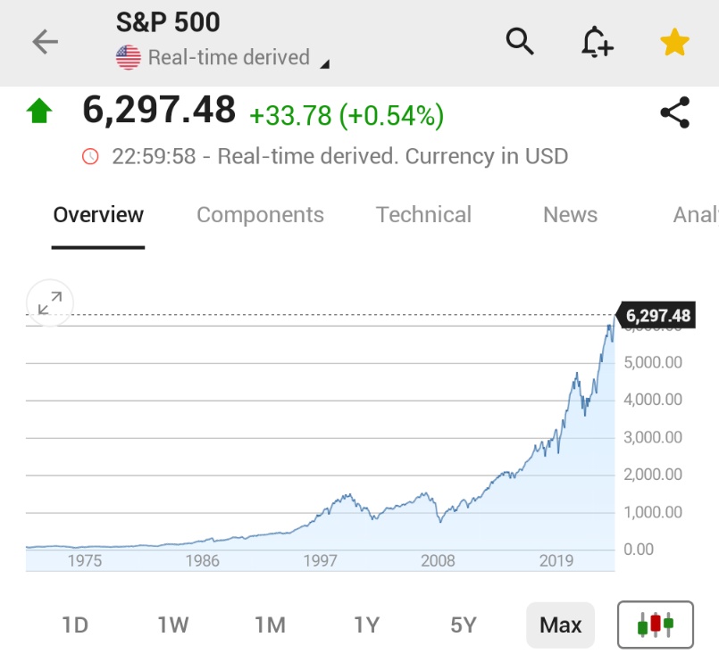This screenshot has height=662, width=719.
Task: Open the partially visible Analysis tab
Action: pyautogui.click(x=696, y=215)
